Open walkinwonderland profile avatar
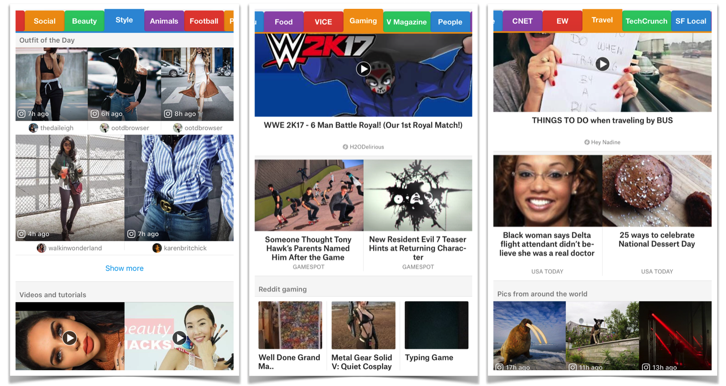This screenshot has height=386, width=726. 41,248
